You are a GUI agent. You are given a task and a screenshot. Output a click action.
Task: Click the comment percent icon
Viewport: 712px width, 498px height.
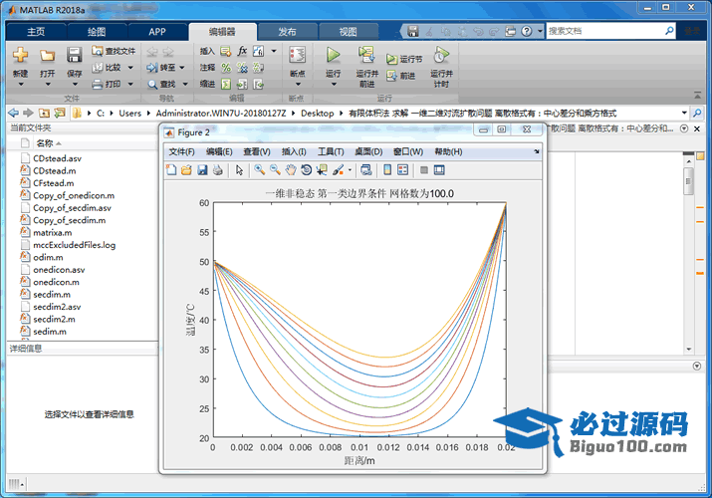(x=226, y=68)
